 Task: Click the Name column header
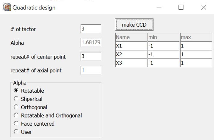coord(131,37)
